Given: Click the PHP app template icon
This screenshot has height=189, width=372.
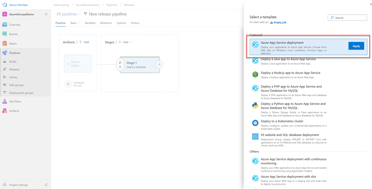Looking at the screenshot, I should point(255,88).
